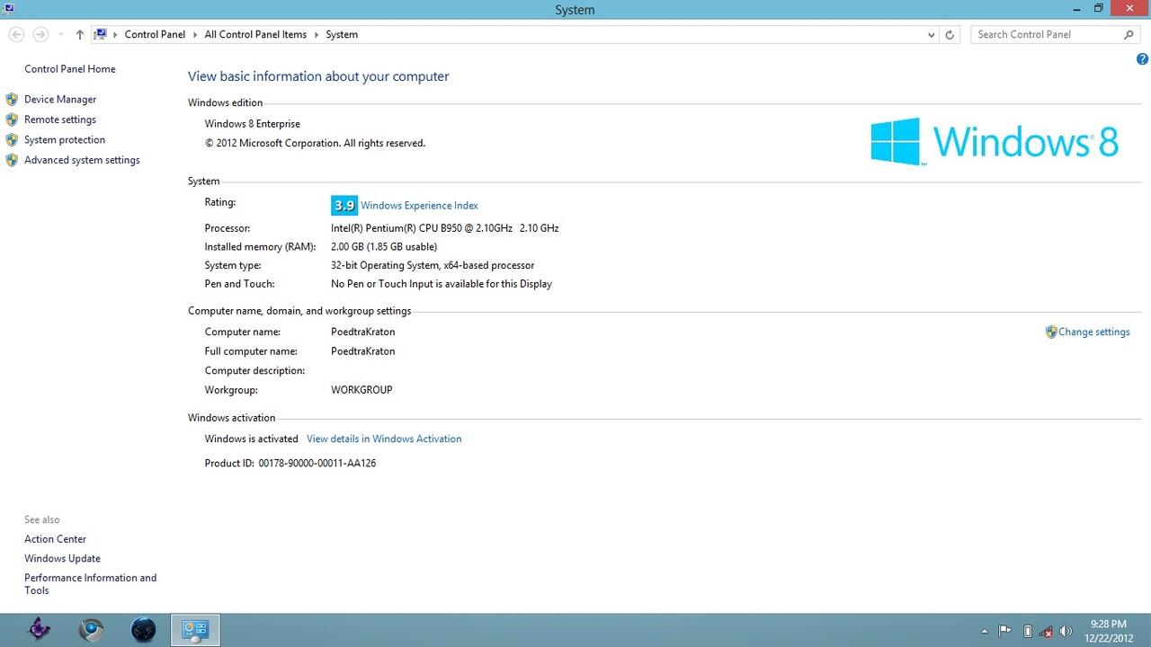Launch the purple butterfly taskbar app

(39, 630)
